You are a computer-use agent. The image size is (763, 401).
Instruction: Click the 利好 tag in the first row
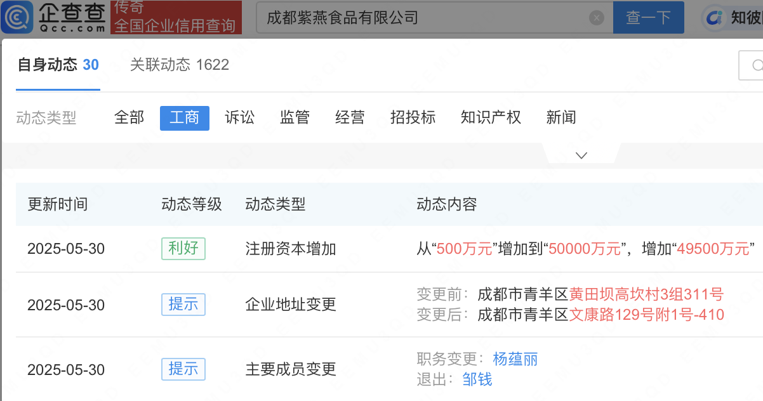(x=183, y=248)
